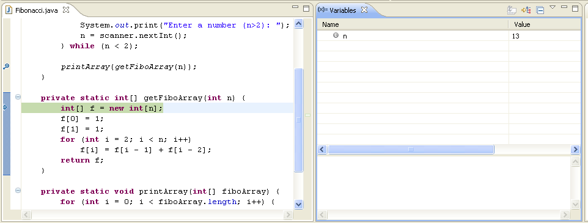Image resolution: width=588 pixels, height=223 pixels.
Task: Collapse the getFiboArray method fold marker
Action: pyautogui.click(x=18, y=97)
